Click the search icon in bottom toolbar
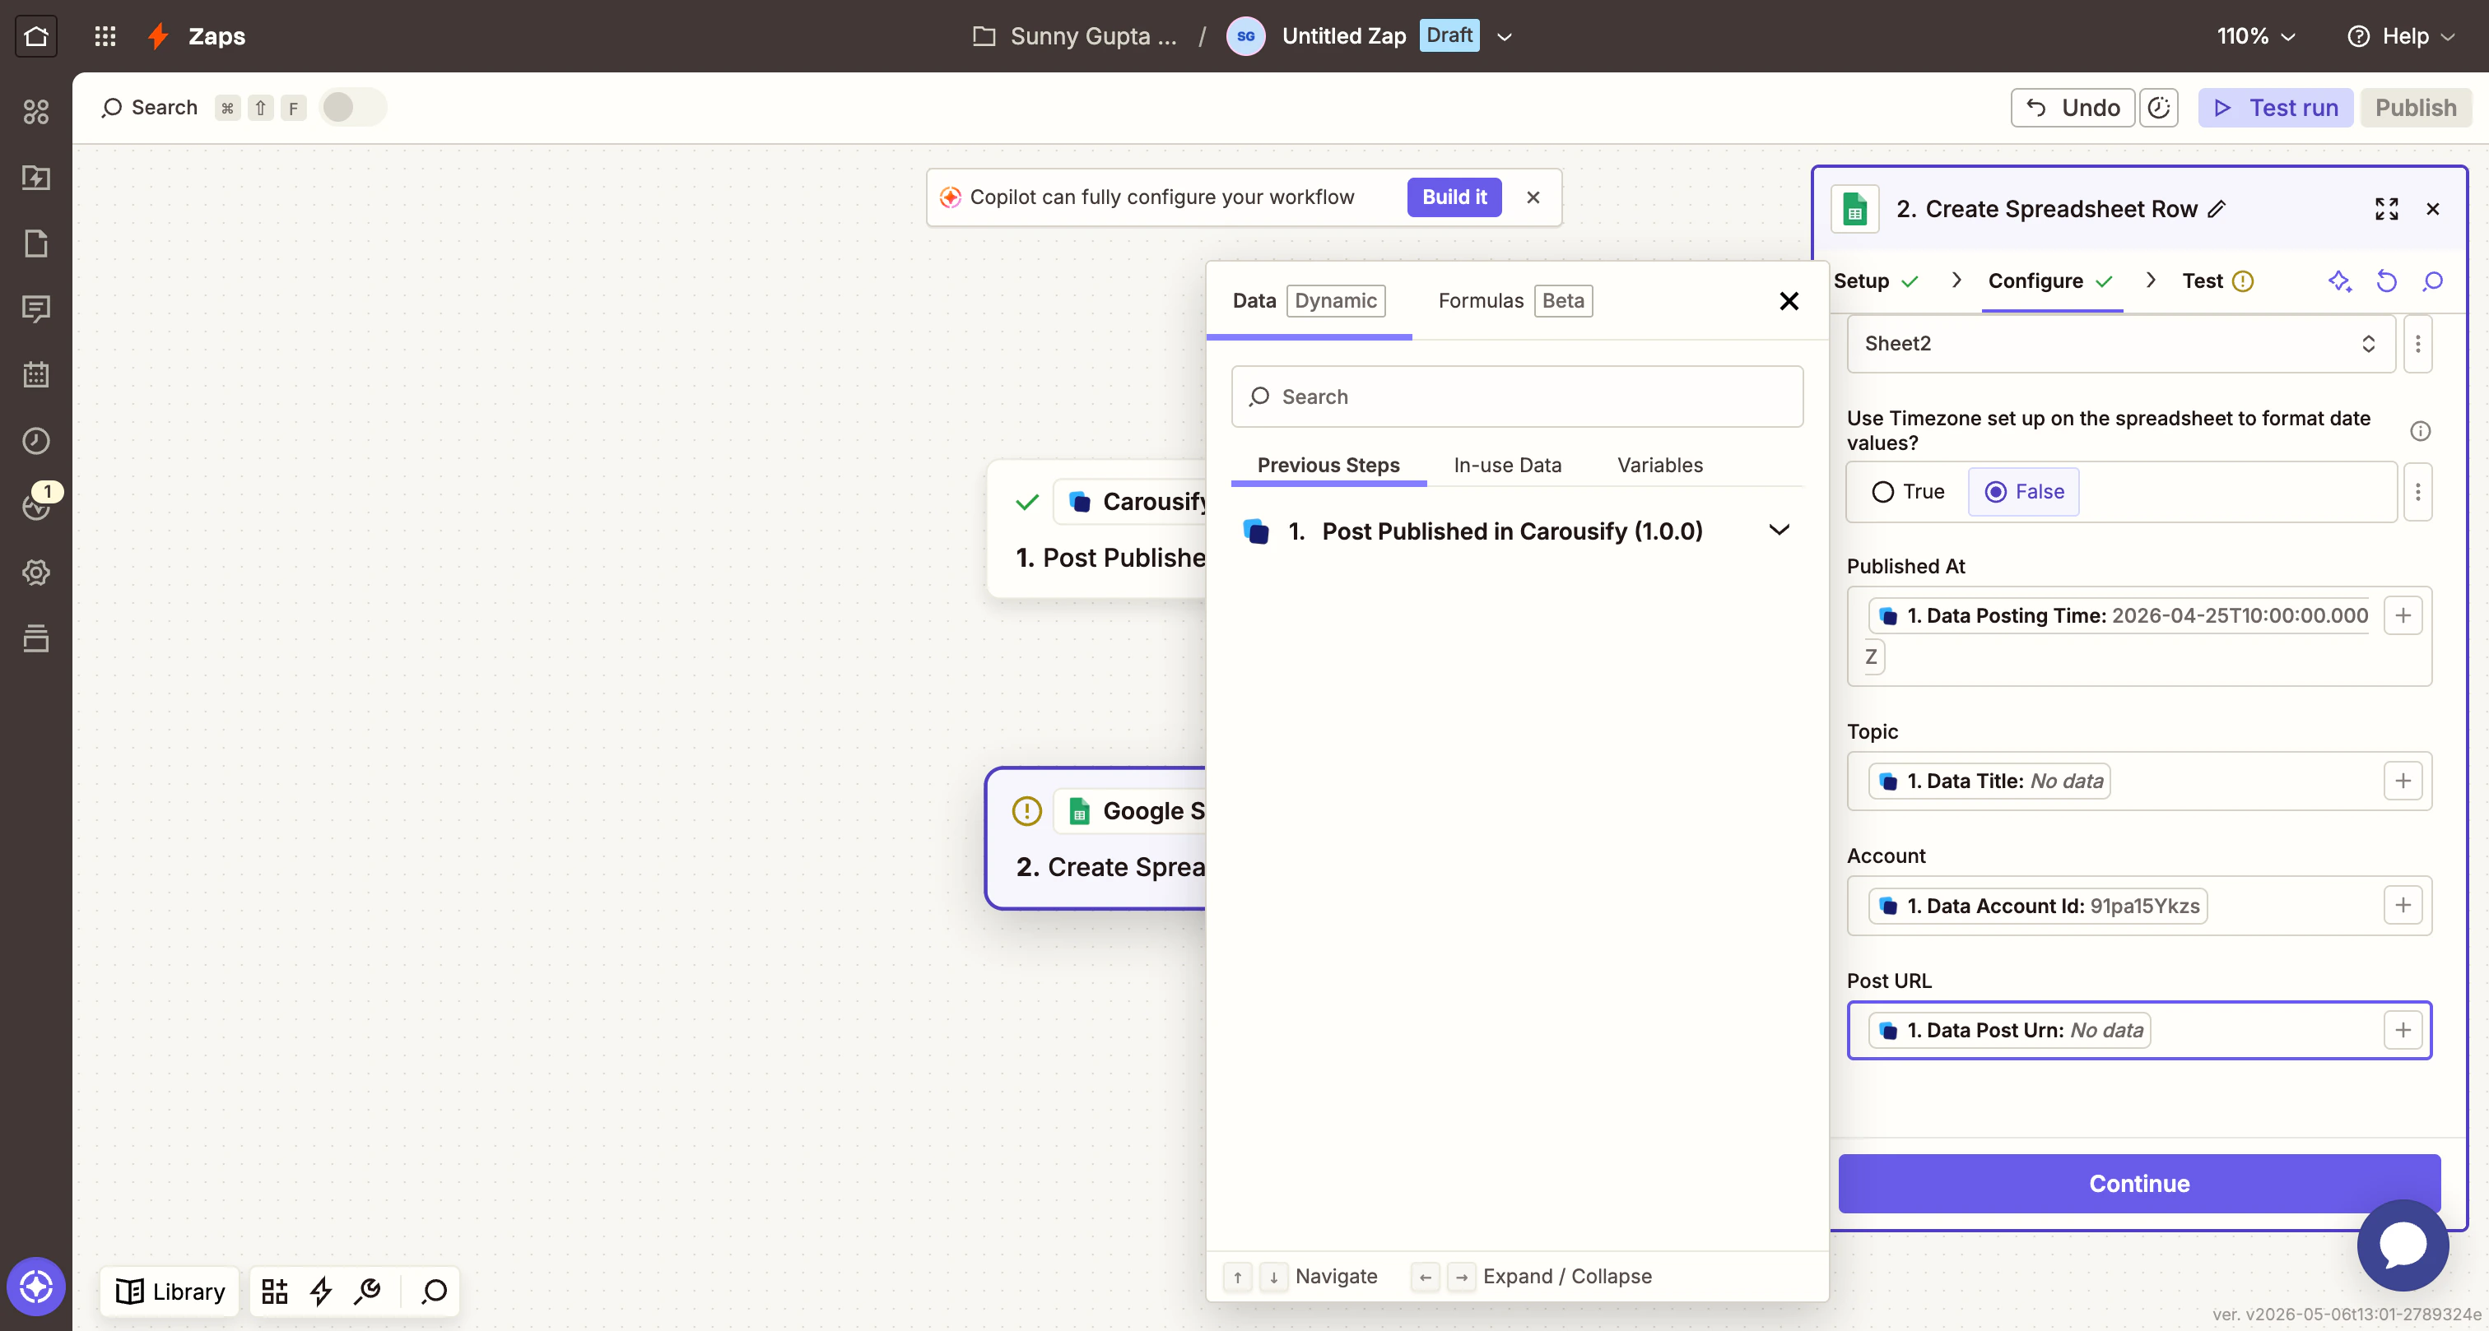2489x1331 pixels. pos(434,1291)
